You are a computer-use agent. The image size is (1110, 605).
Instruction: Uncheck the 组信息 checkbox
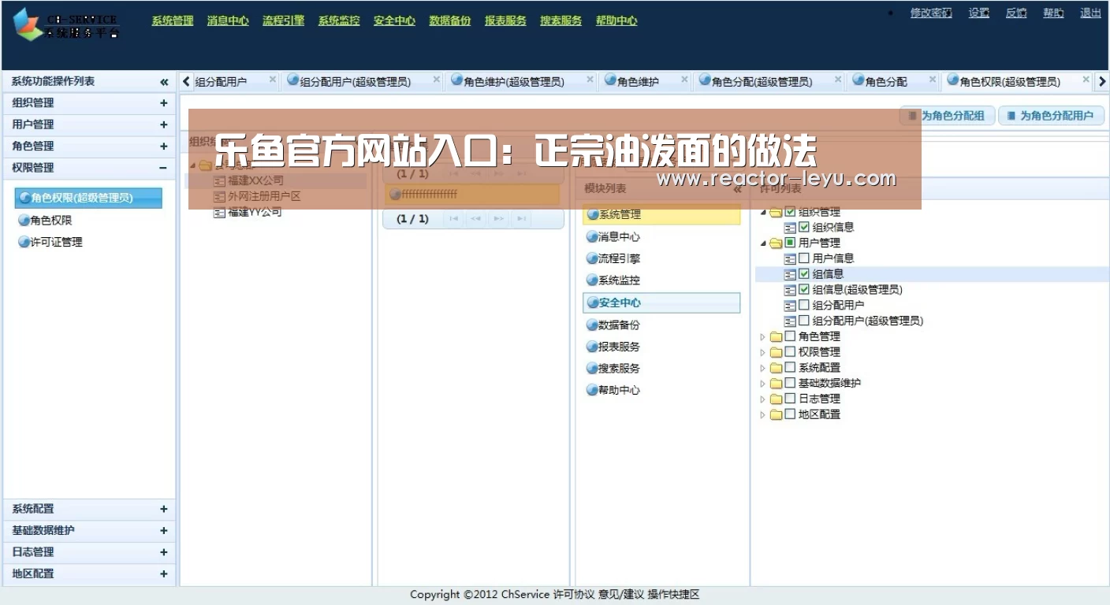[x=804, y=273]
